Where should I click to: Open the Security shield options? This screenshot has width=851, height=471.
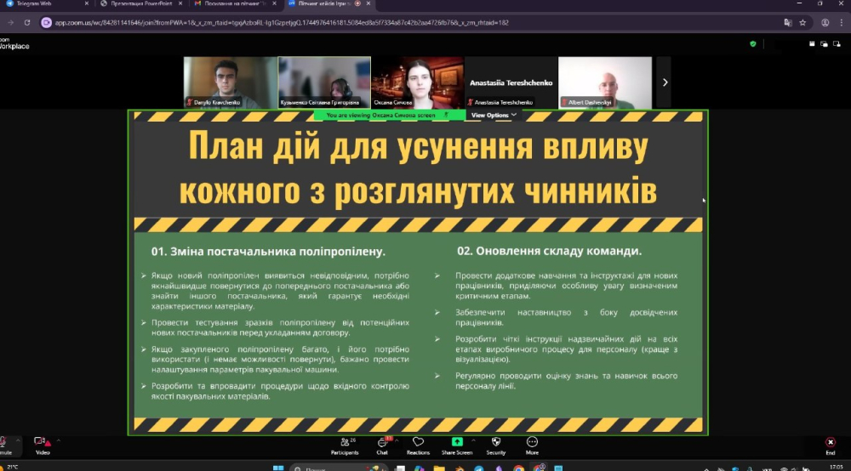point(496,444)
